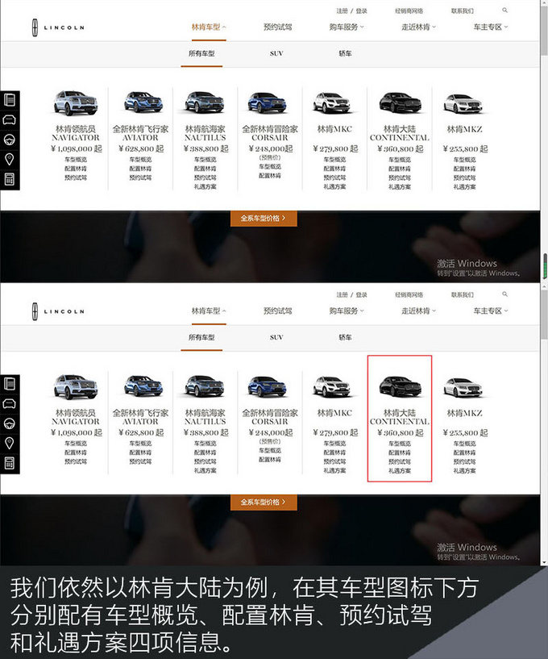This screenshot has width=548, height=659.
Task: Select the 所有车型 tab in the lower page copy
Action: point(201,337)
